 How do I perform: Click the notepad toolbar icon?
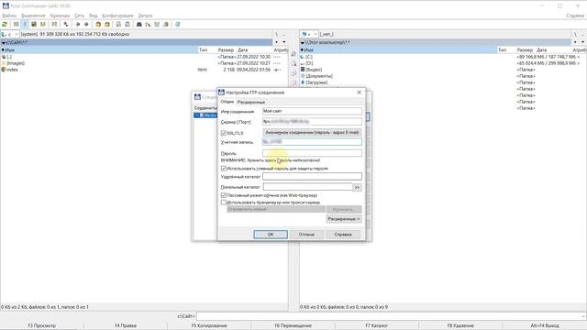click(177, 25)
